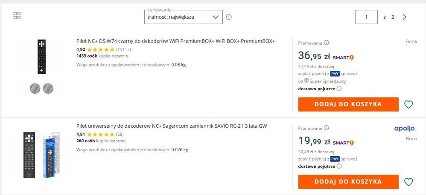Image resolution: width=426 pixels, height=195 pixels.
Task: Click the sorting info icon
Action: [229, 17]
